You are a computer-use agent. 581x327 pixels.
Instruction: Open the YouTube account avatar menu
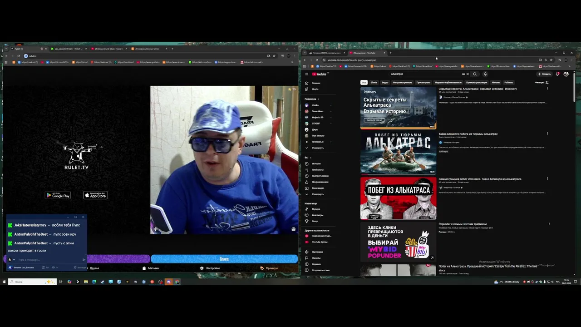(x=566, y=74)
